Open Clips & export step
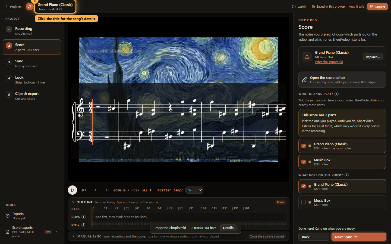The image size is (391, 244). click(32, 96)
